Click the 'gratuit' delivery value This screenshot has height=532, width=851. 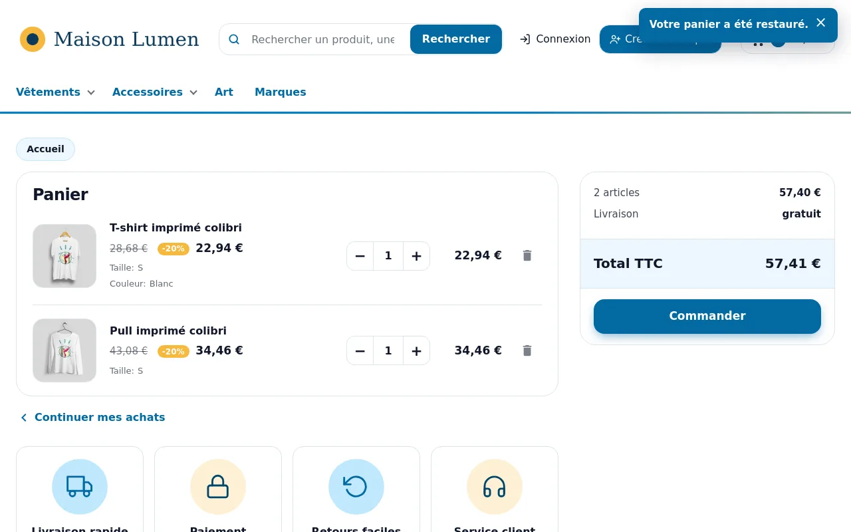(801, 214)
